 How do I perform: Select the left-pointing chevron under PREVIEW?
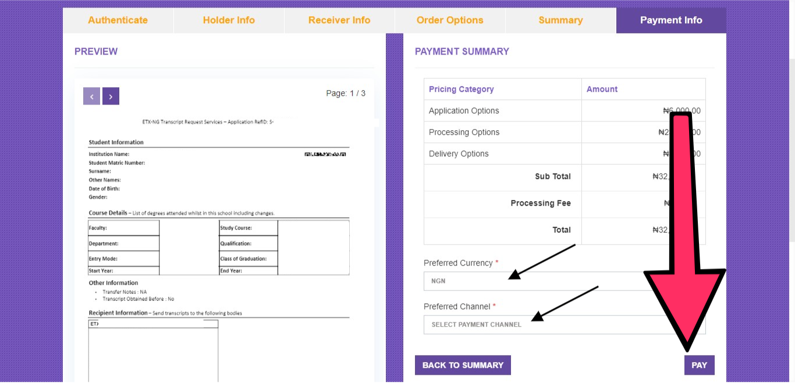[91, 96]
